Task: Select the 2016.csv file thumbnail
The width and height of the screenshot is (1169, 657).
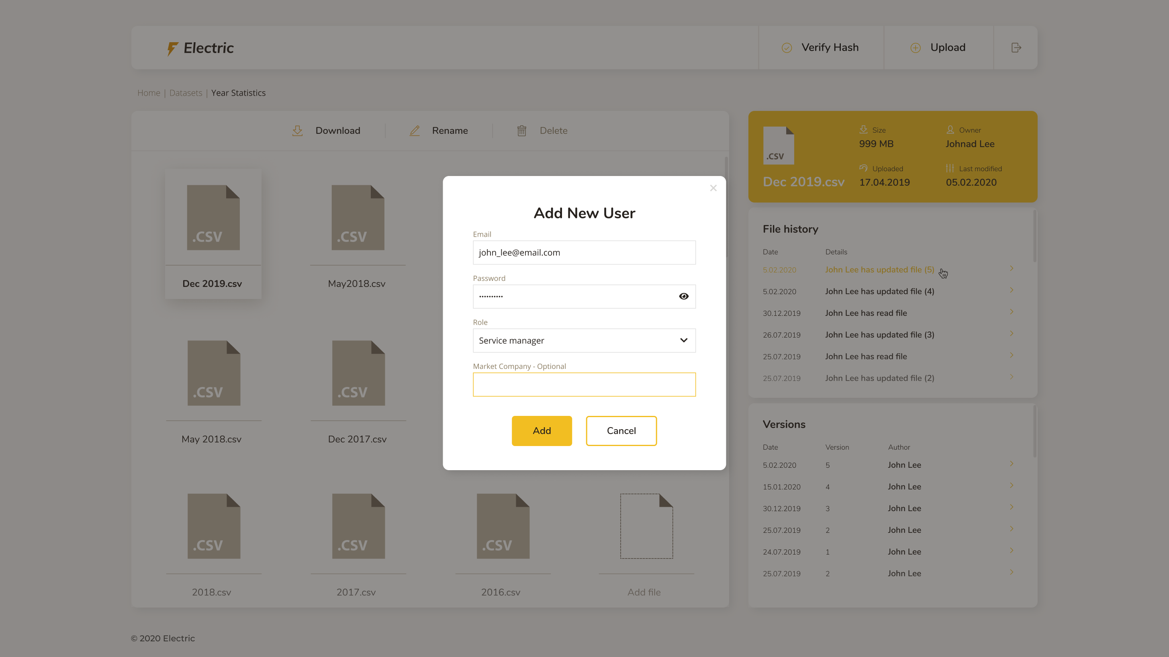Action: tap(503, 526)
